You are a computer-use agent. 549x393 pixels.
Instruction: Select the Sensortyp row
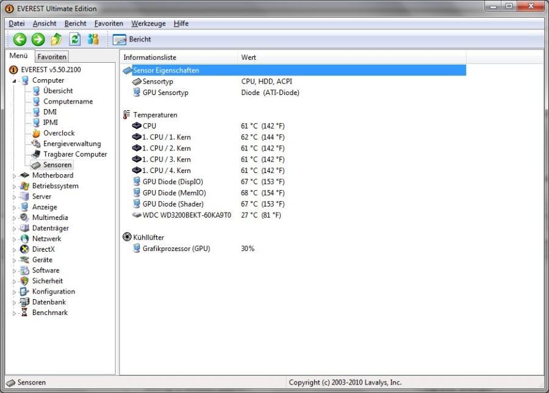coord(294,82)
